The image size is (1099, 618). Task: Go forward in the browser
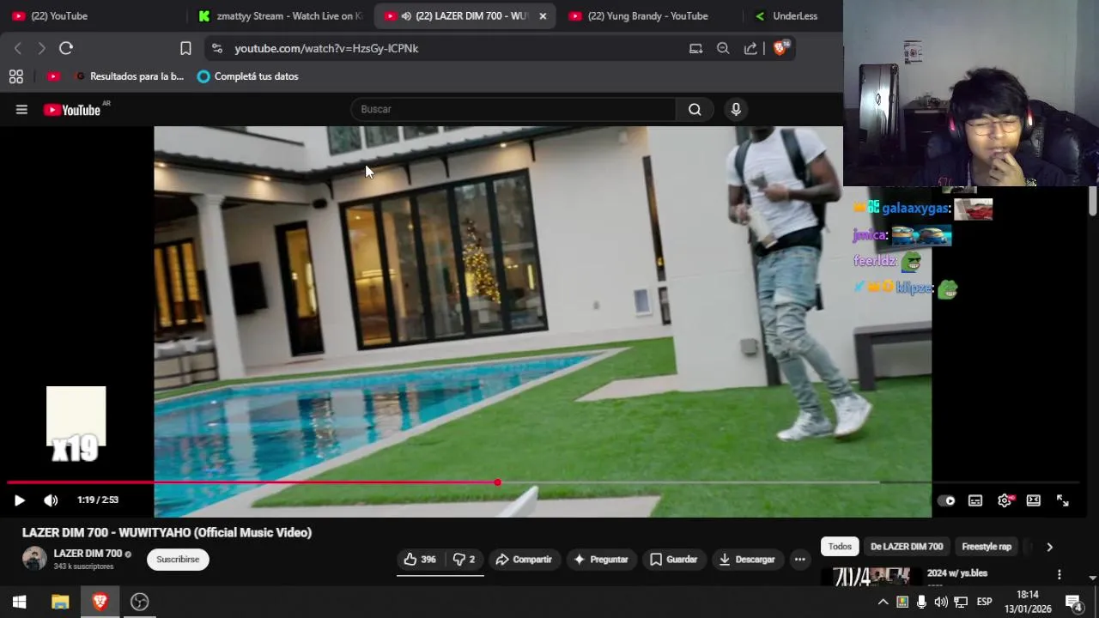(x=41, y=48)
